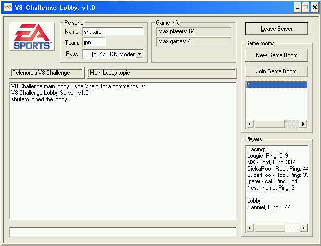Click the left scroll arrow in Game rooms list
321x246 pixels.
[x=250, y=124]
